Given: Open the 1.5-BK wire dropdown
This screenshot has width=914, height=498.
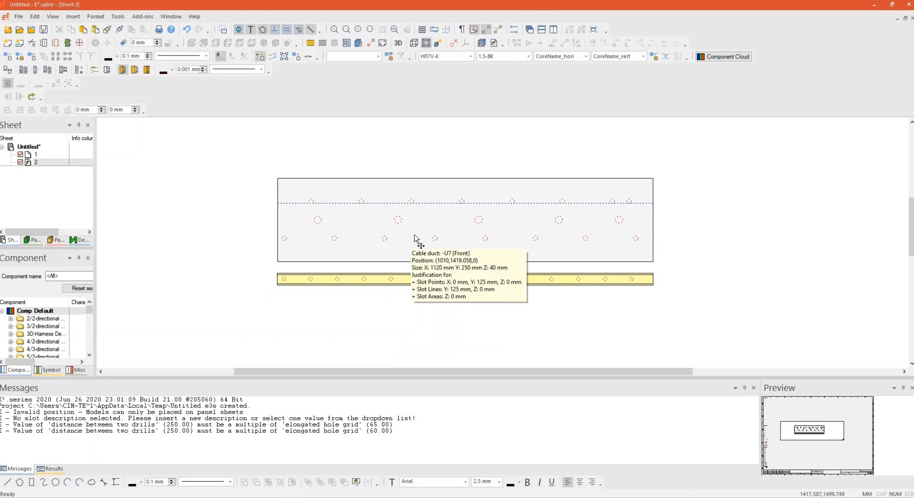Looking at the screenshot, I should point(528,57).
